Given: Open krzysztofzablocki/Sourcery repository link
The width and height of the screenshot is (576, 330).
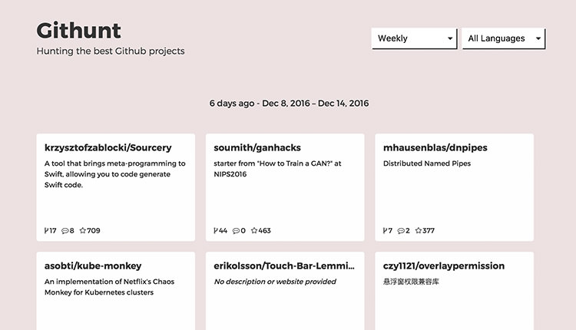Looking at the screenshot, I should click(x=108, y=147).
